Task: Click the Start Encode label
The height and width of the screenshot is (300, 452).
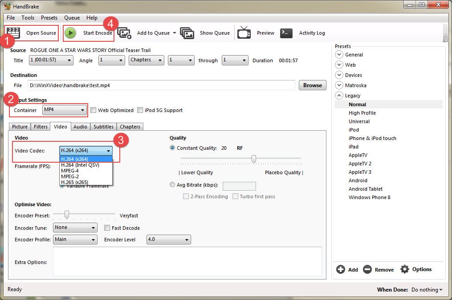Action: click(98, 33)
